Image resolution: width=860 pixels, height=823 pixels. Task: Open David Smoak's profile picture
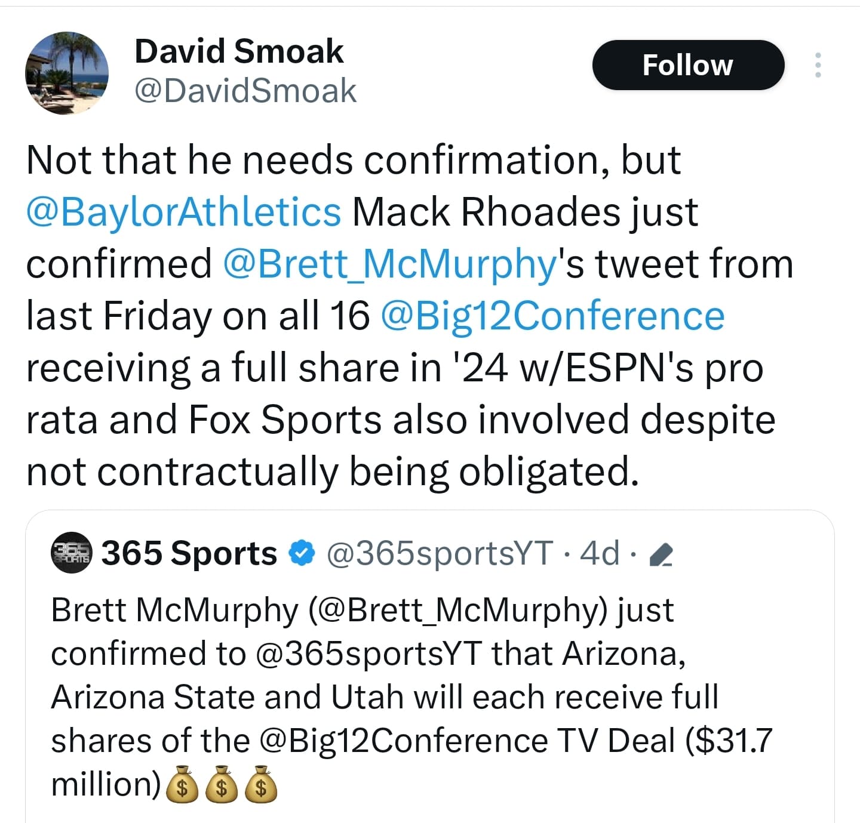click(67, 73)
